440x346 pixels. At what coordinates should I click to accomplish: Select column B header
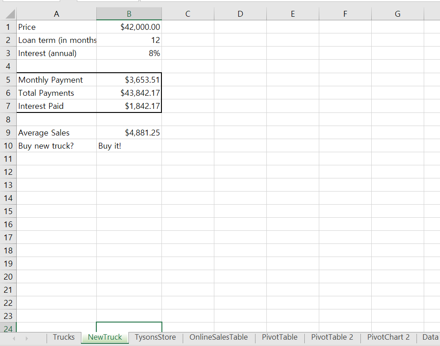(129, 14)
